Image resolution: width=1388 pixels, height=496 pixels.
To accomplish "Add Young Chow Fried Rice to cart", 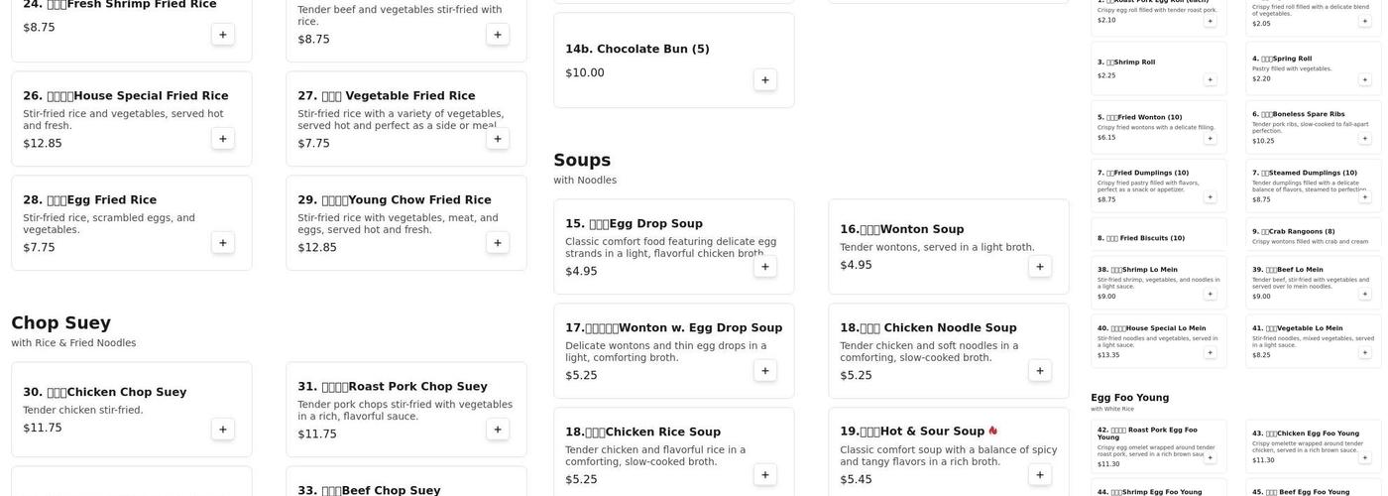I will coord(498,243).
